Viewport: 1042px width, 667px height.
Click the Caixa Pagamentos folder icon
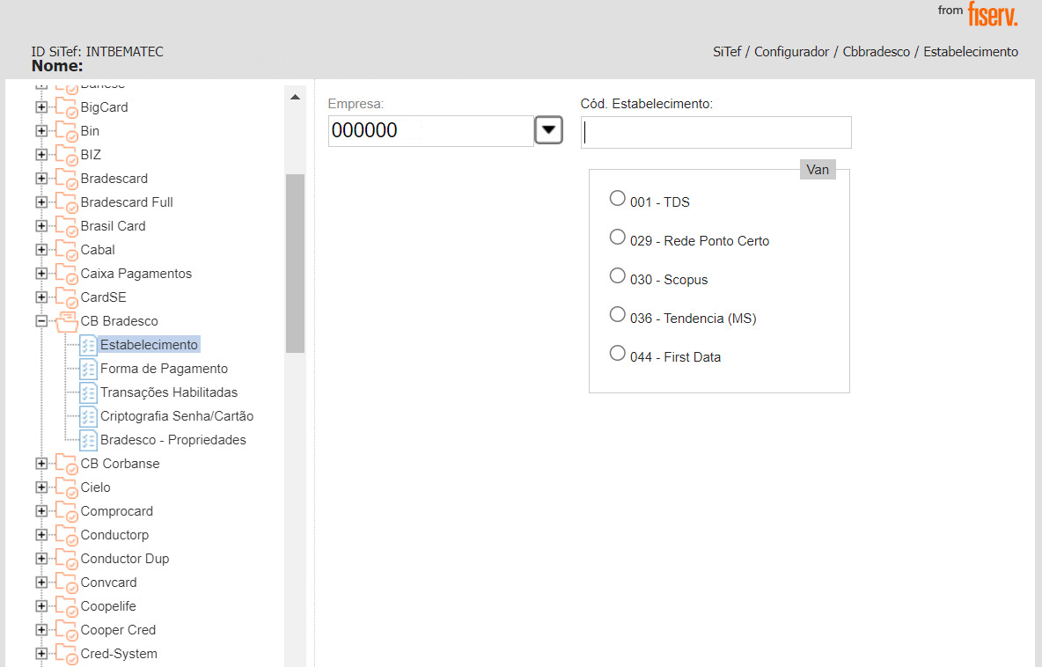click(x=67, y=274)
